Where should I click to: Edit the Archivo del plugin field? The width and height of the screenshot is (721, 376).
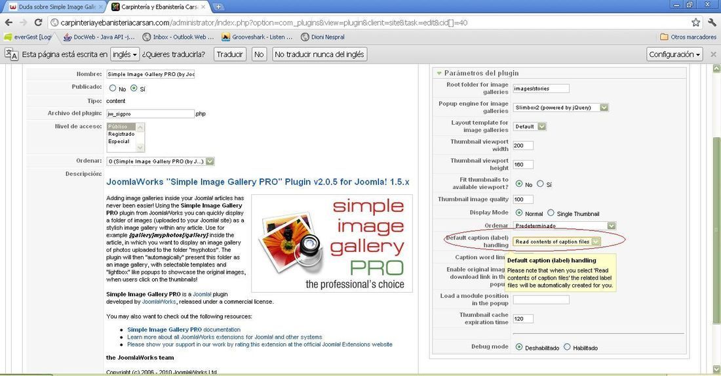[x=151, y=114]
